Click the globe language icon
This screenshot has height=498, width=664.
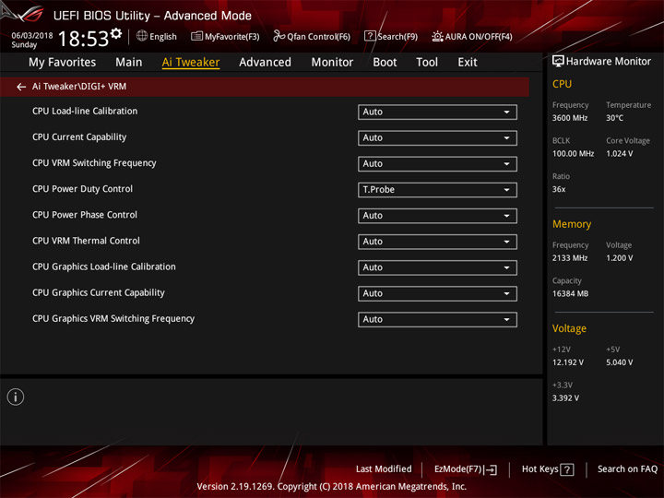click(142, 36)
